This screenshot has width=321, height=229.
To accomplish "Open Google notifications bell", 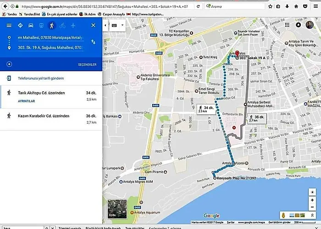I will click(x=299, y=25).
